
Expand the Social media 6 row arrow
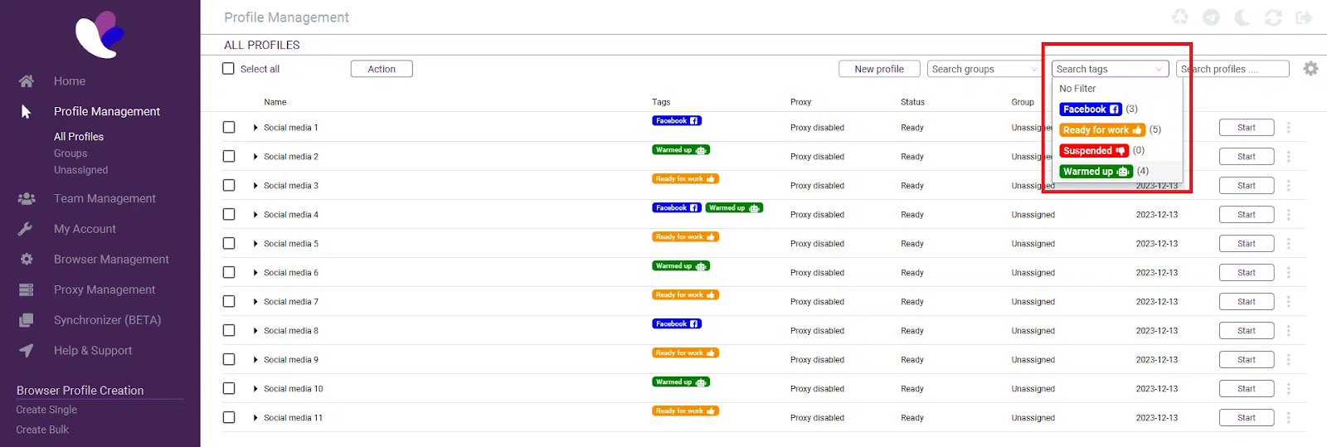point(255,273)
